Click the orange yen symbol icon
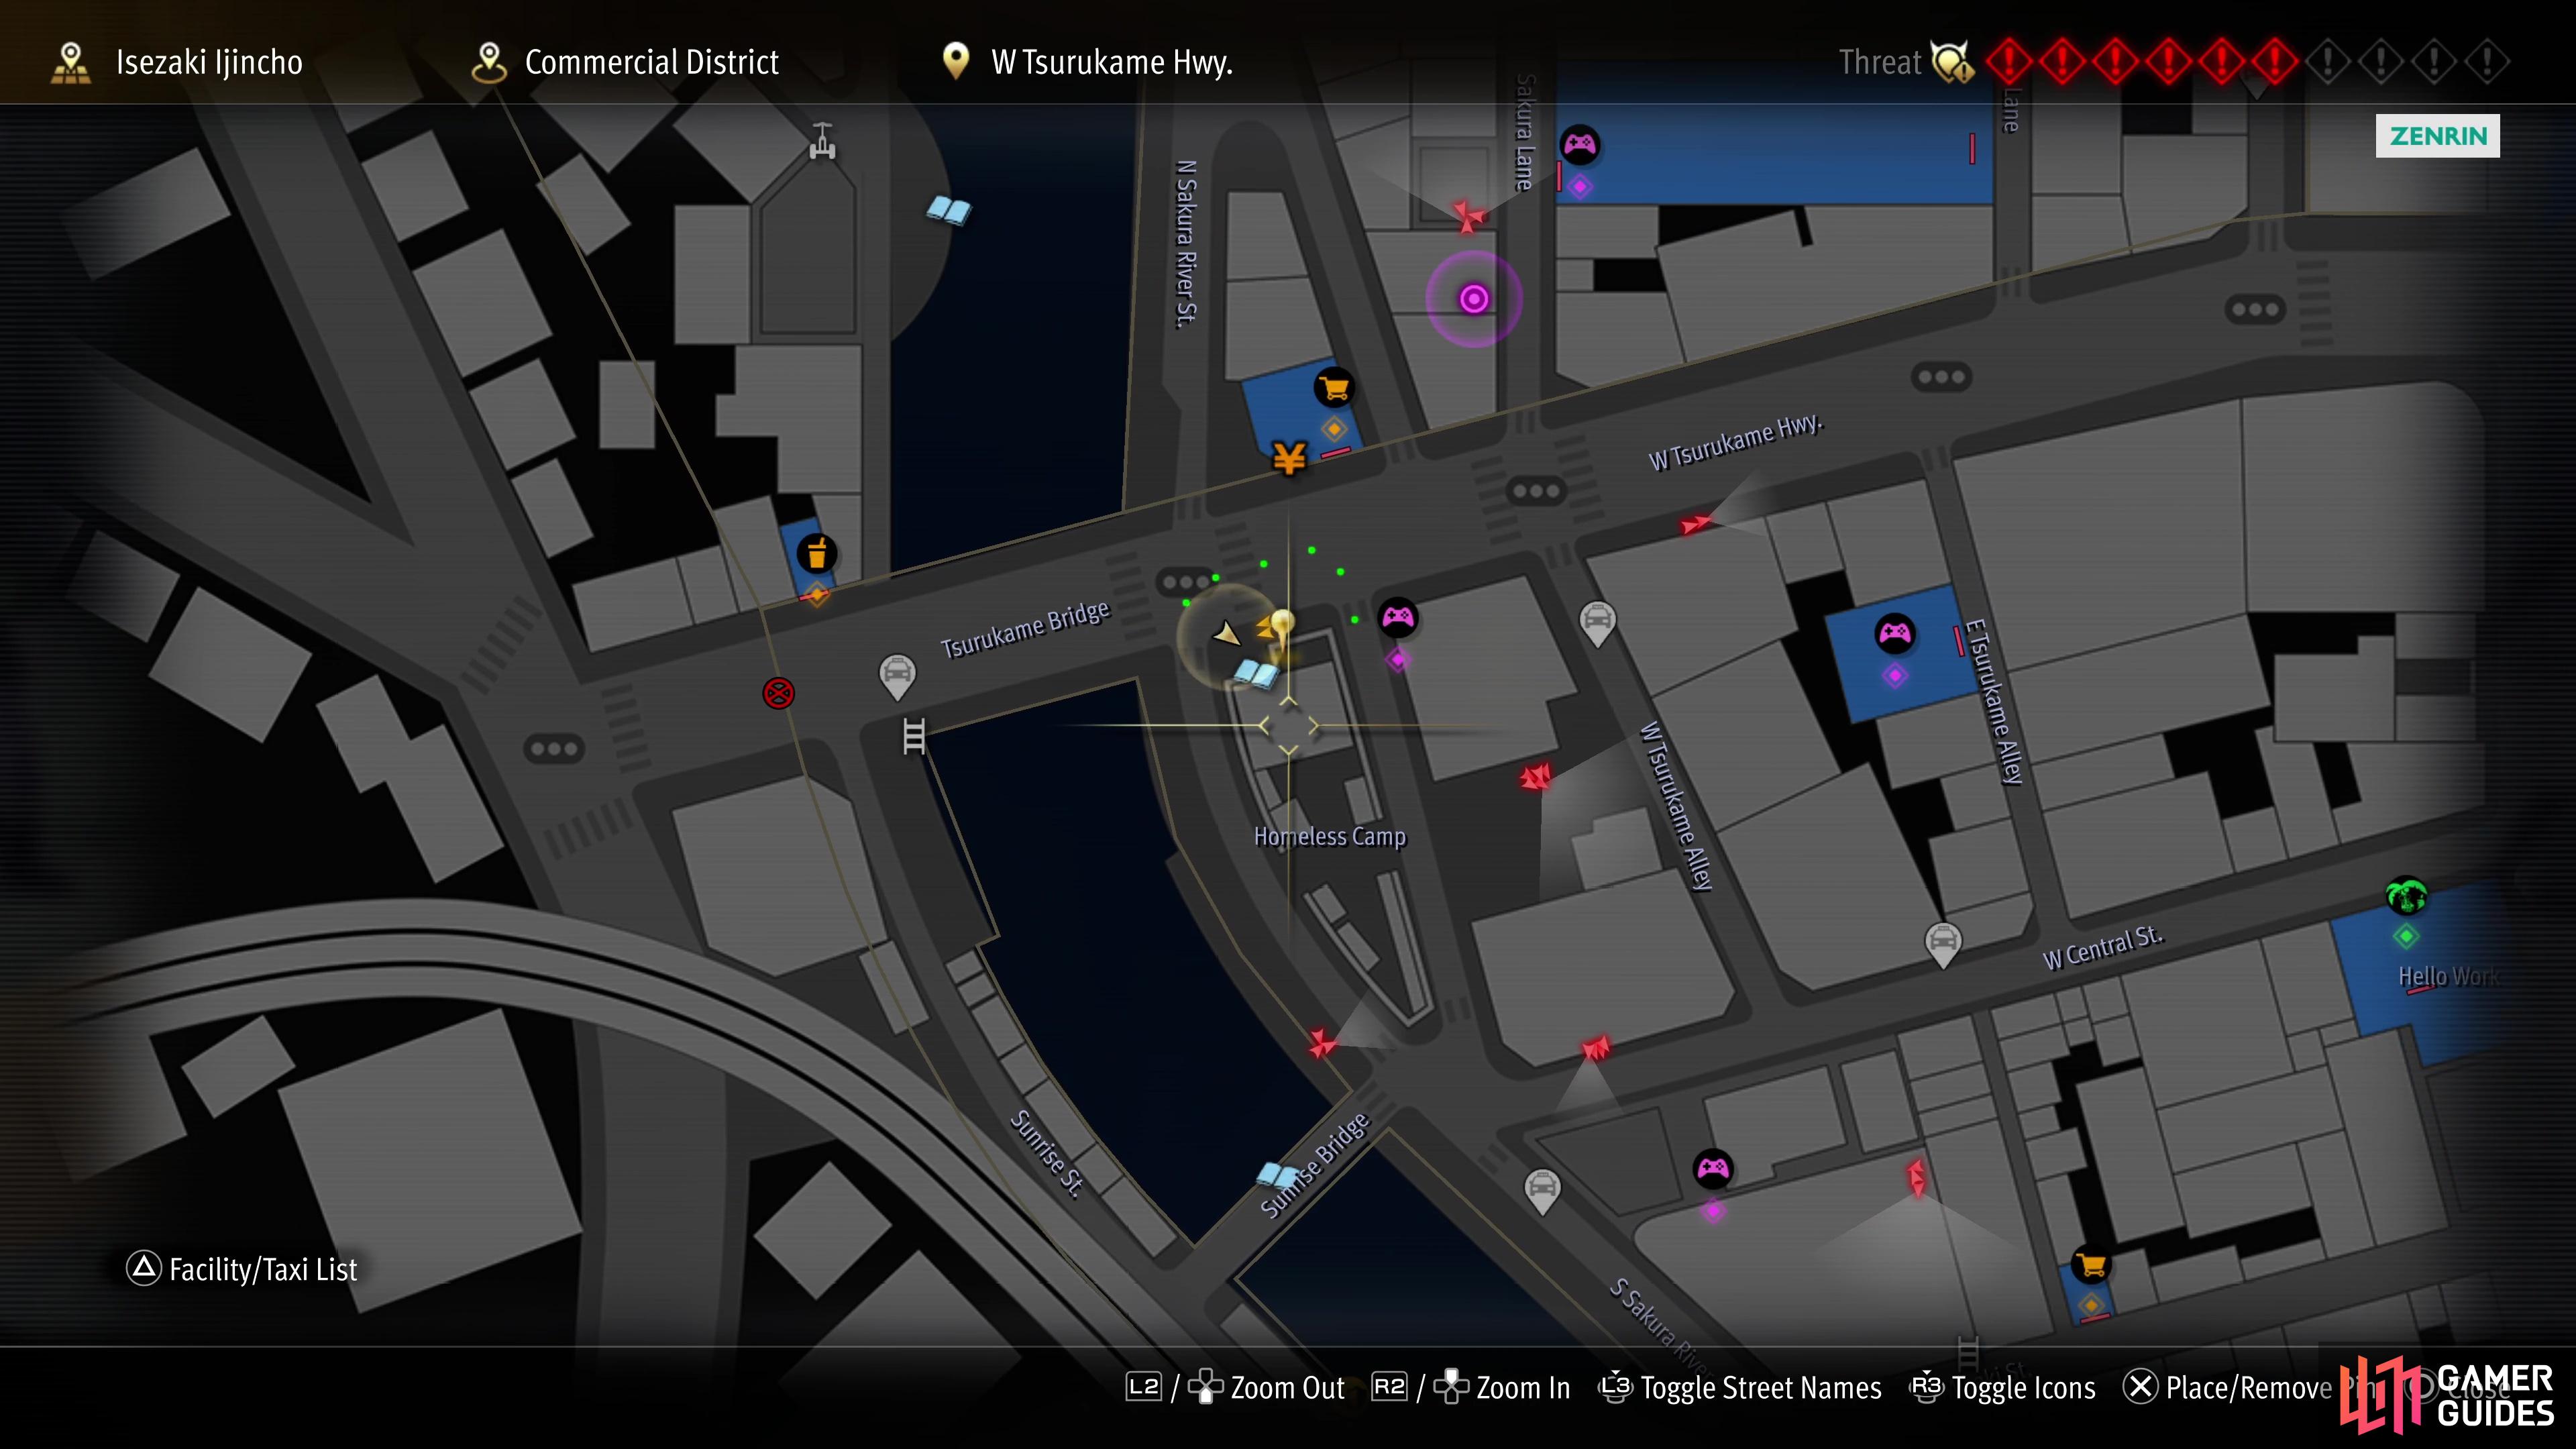 pyautogui.click(x=1289, y=458)
